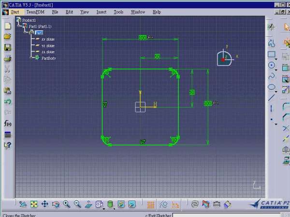
Task: Select the Line sketch tool
Action: [x=271, y=98]
